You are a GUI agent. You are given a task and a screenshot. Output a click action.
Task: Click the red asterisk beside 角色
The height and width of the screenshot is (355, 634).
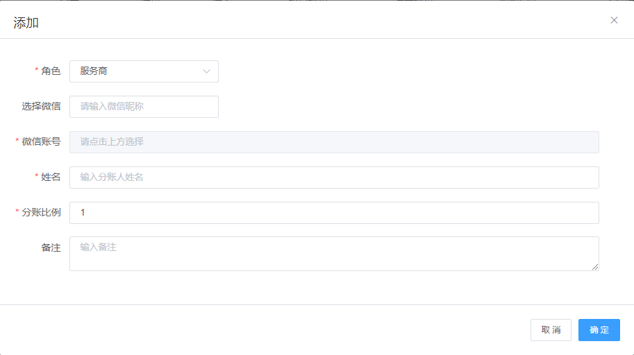click(x=36, y=70)
